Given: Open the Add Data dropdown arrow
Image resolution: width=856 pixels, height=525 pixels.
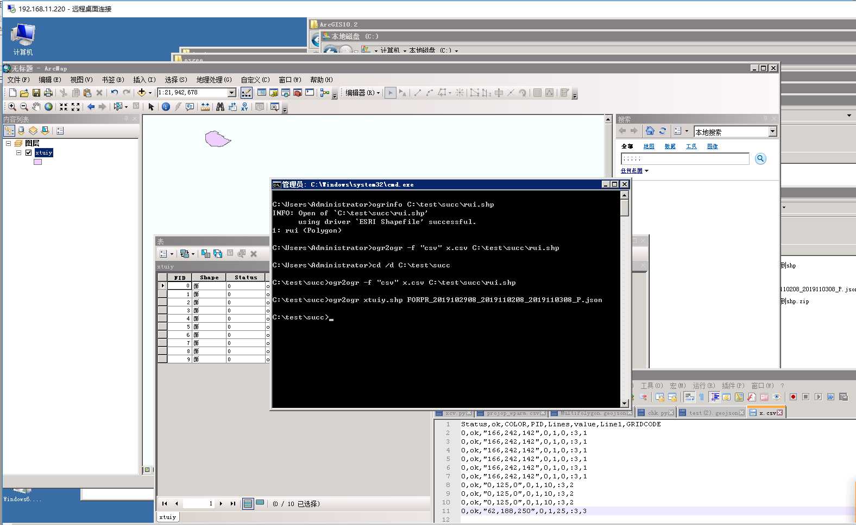Looking at the screenshot, I should 150,93.
